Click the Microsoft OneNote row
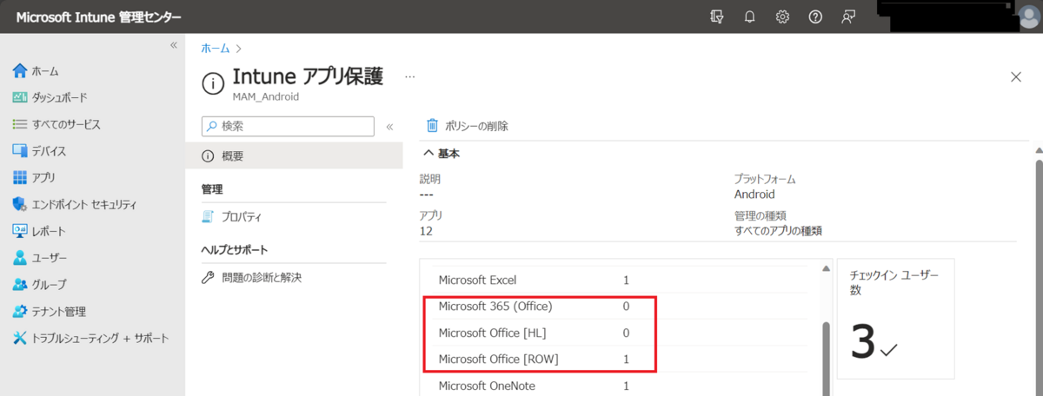Image resolution: width=1043 pixels, height=396 pixels. pyautogui.click(x=621, y=386)
